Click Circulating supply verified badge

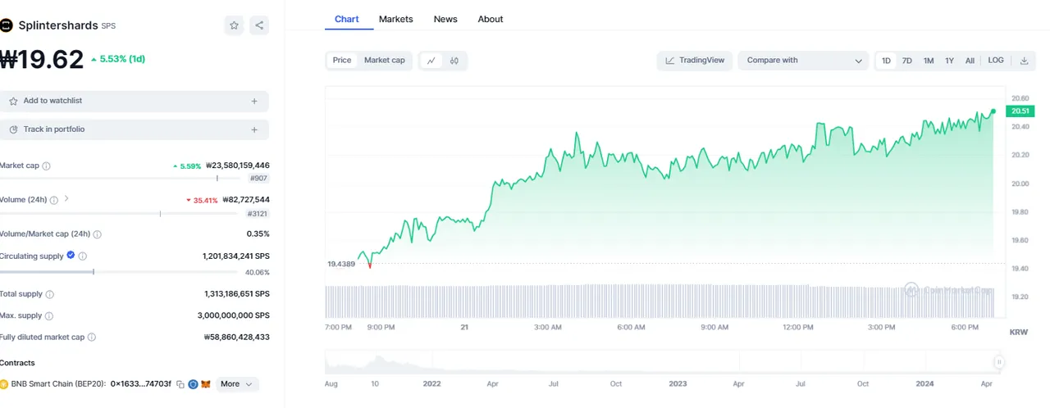[71, 256]
